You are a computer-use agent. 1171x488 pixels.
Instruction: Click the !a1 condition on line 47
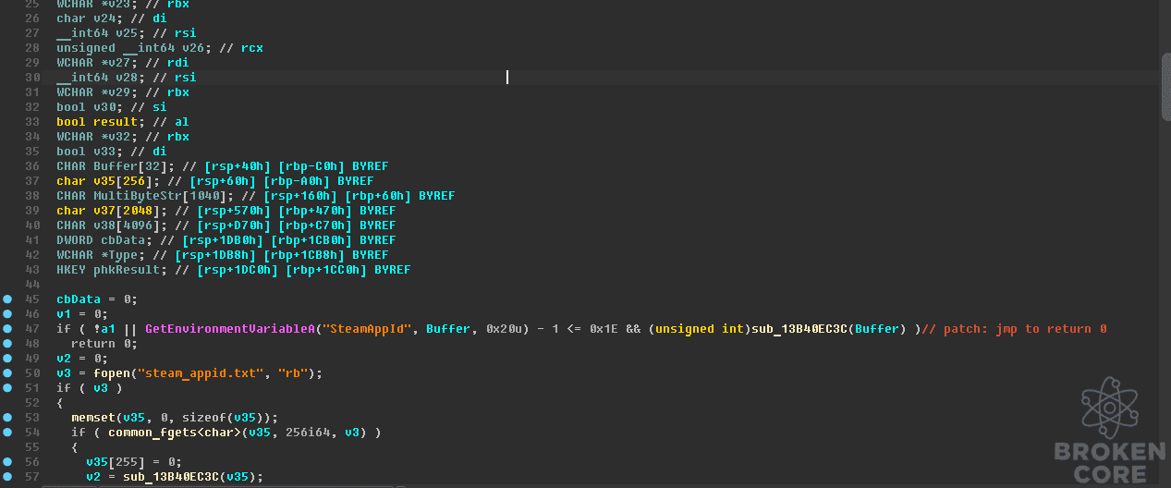coord(104,329)
